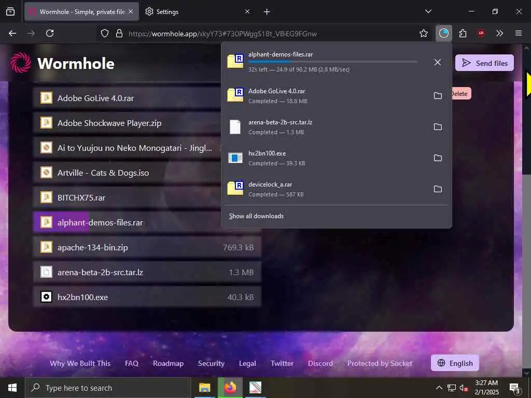Screen dimensions: 531x398
Task: Select arena-beta-2b-src.tar.lz in file list
Action: tap(147, 272)
